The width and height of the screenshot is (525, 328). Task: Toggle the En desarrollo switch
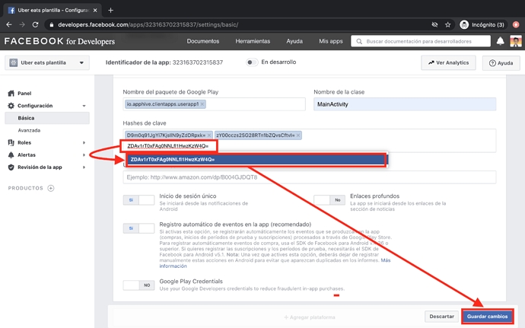[x=251, y=62]
